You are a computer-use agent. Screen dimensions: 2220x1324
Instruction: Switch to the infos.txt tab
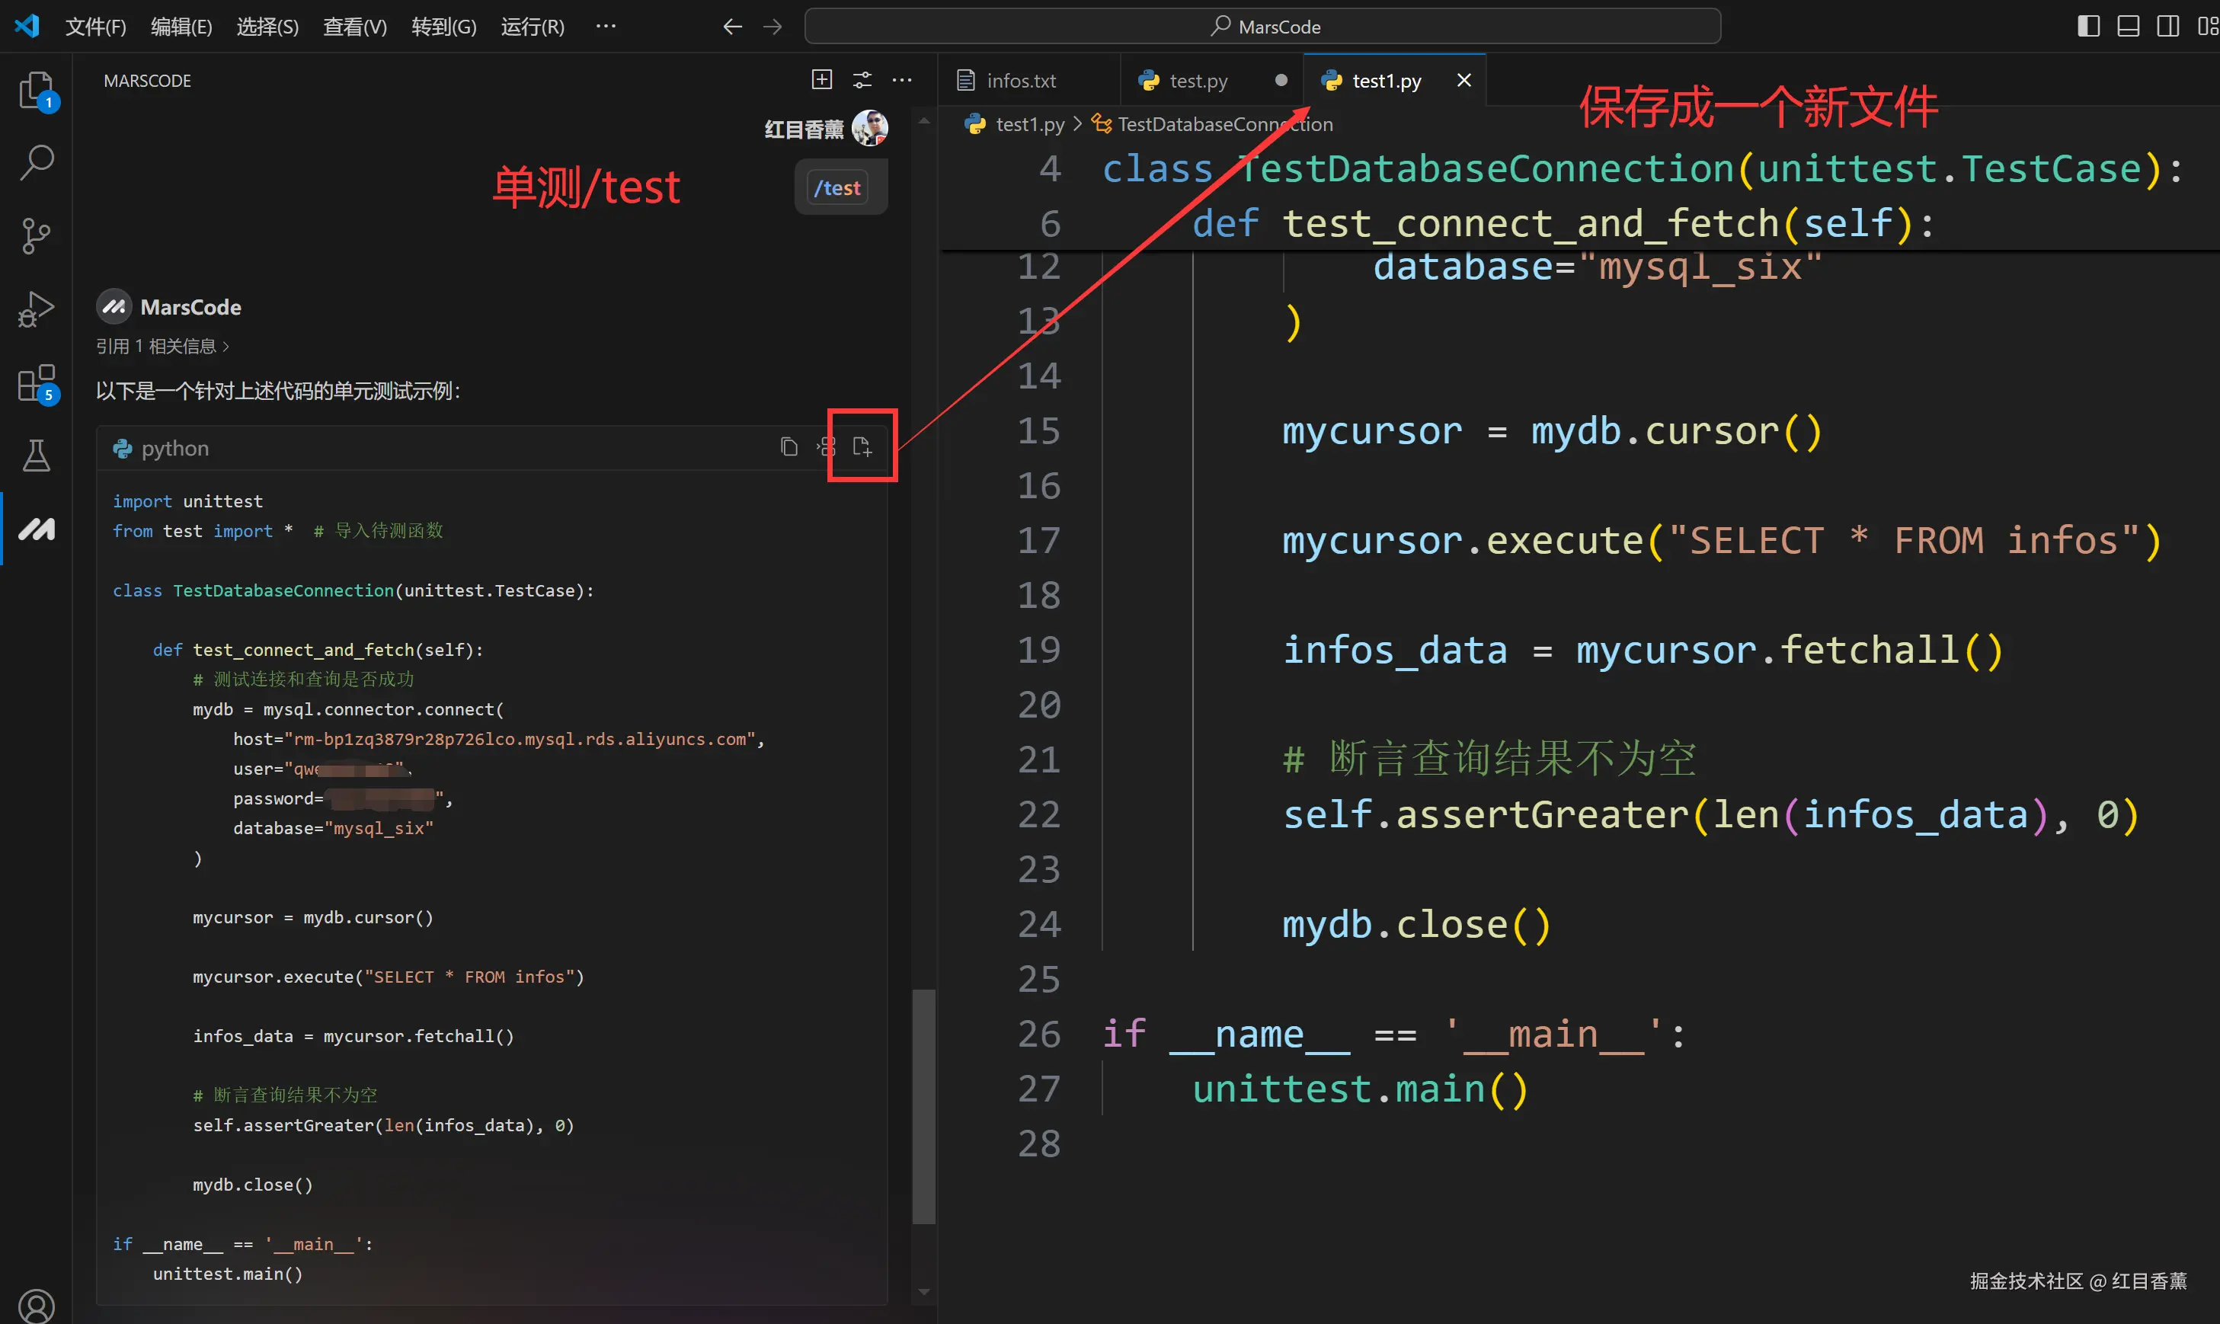click(1021, 82)
